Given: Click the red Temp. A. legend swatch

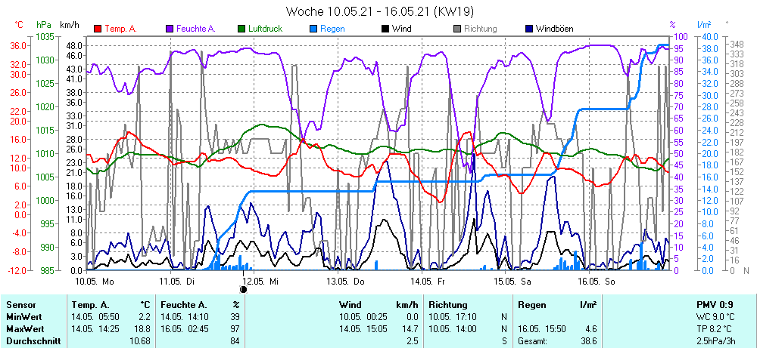Looking at the screenshot, I should click(98, 29).
